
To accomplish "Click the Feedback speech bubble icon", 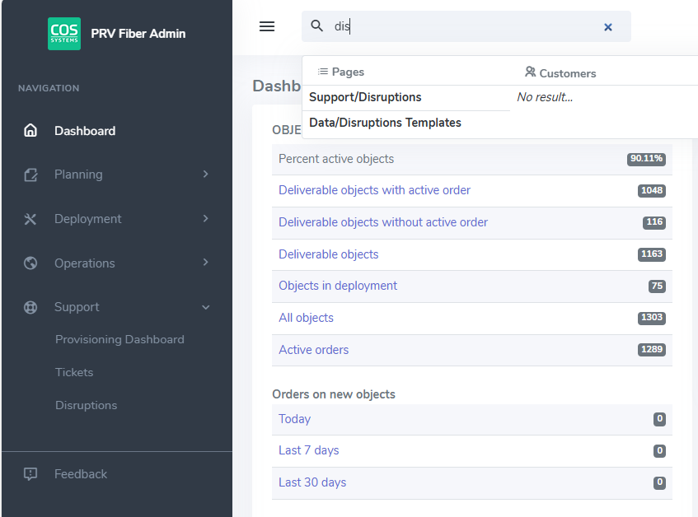I will coord(30,473).
